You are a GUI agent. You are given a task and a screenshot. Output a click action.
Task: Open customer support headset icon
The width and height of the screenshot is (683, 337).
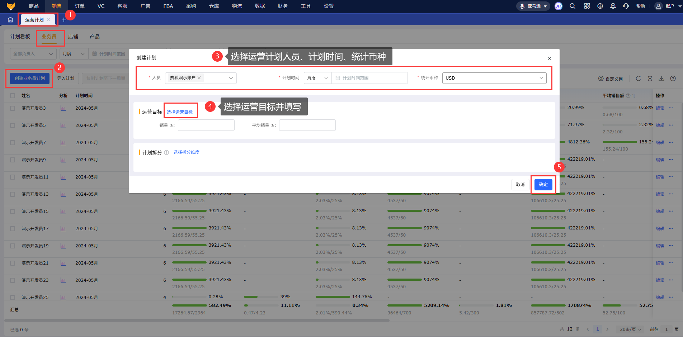pyautogui.click(x=626, y=6)
